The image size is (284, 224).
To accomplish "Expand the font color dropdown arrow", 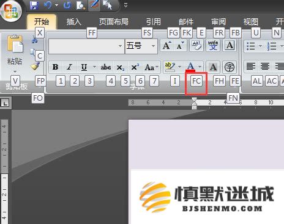I will click(200, 67).
